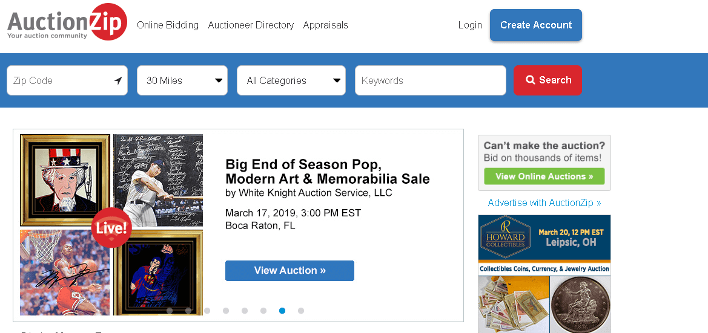
Task: Open Advertise with AuctionZip link
Action: point(544,203)
